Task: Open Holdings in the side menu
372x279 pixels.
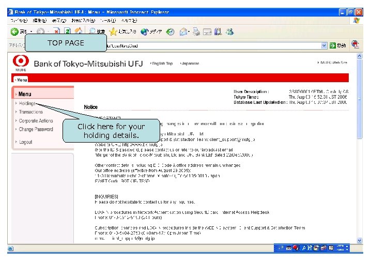Action: [x=27, y=103]
